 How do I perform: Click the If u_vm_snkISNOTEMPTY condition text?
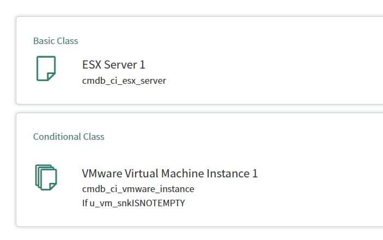(x=133, y=203)
